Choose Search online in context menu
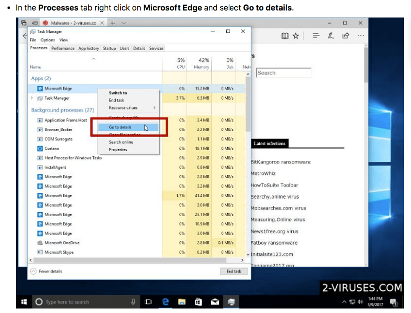The height and width of the screenshot is (313, 411). (x=129, y=142)
